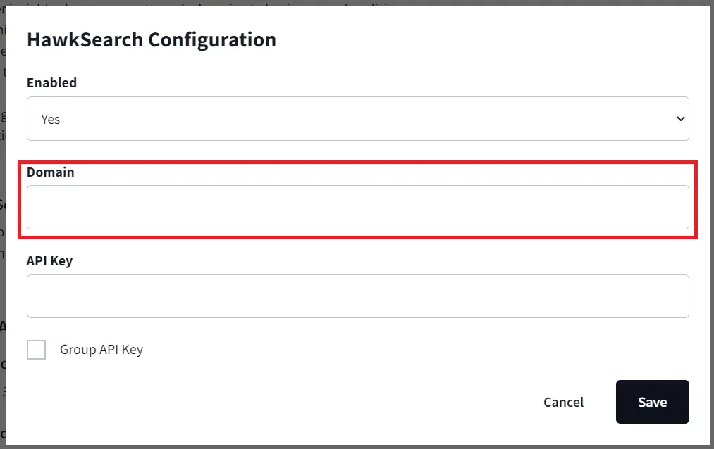The image size is (714, 449).
Task: Click the Domain field label
Action: click(50, 172)
